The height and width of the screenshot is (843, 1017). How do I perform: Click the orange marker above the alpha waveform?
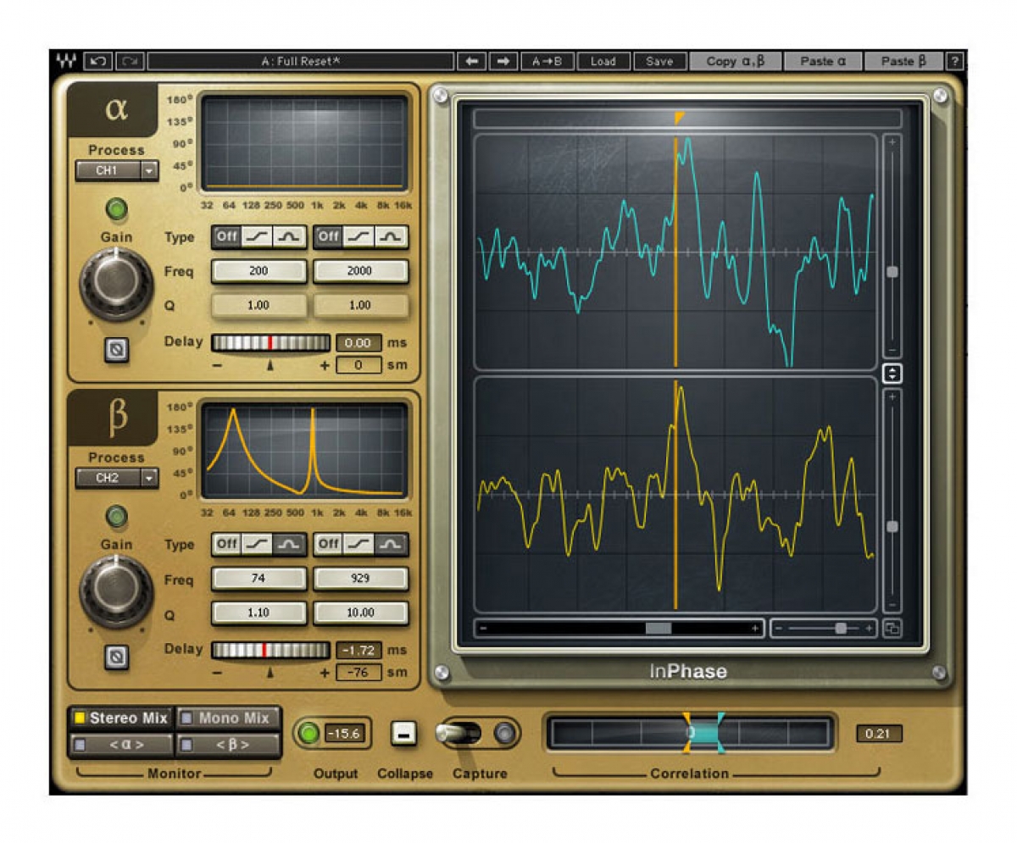678,119
